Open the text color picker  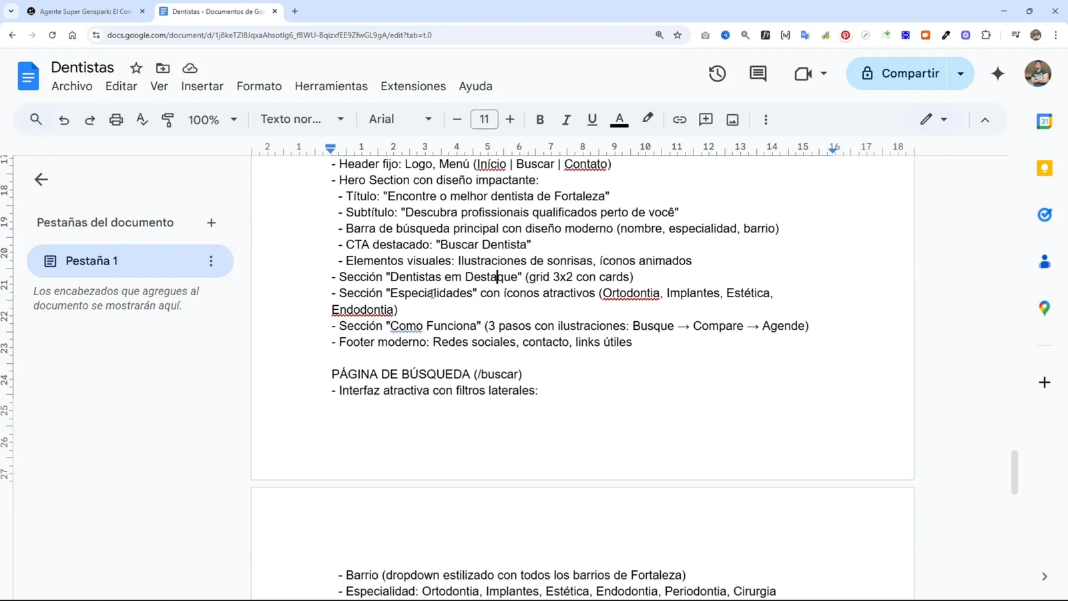(619, 119)
